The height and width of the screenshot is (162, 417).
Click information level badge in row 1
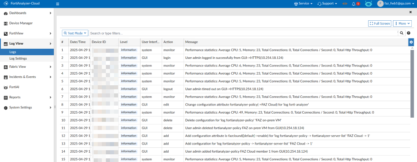point(129,50)
